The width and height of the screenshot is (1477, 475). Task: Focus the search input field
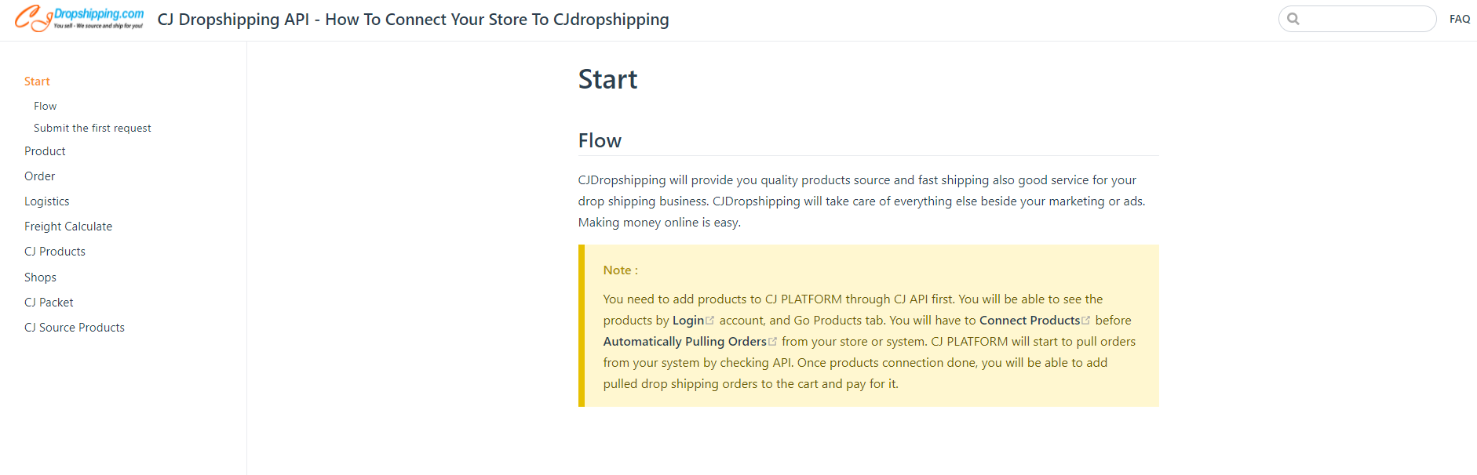point(1366,19)
